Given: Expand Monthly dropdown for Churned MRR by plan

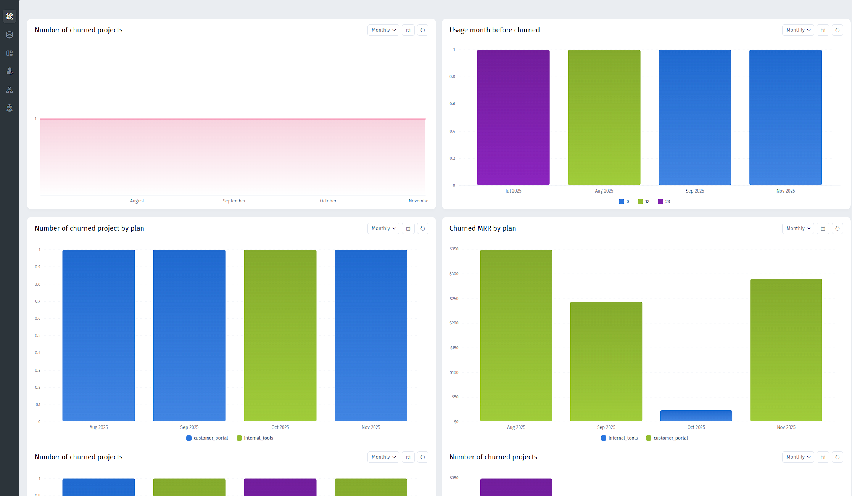Looking at the screenshot, I should coord(798,228).
